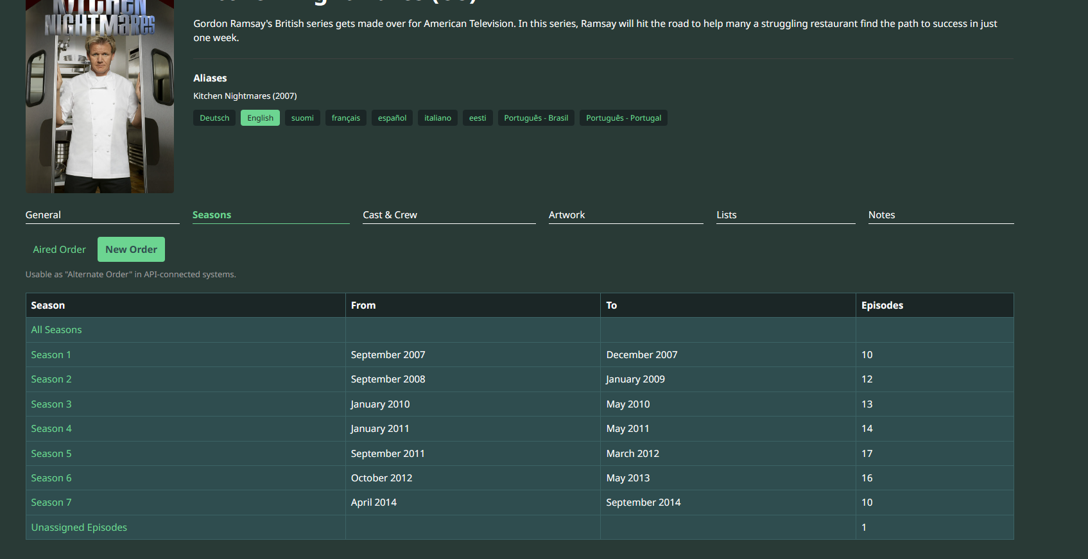Click the Aliases heading

click(210, 78)
